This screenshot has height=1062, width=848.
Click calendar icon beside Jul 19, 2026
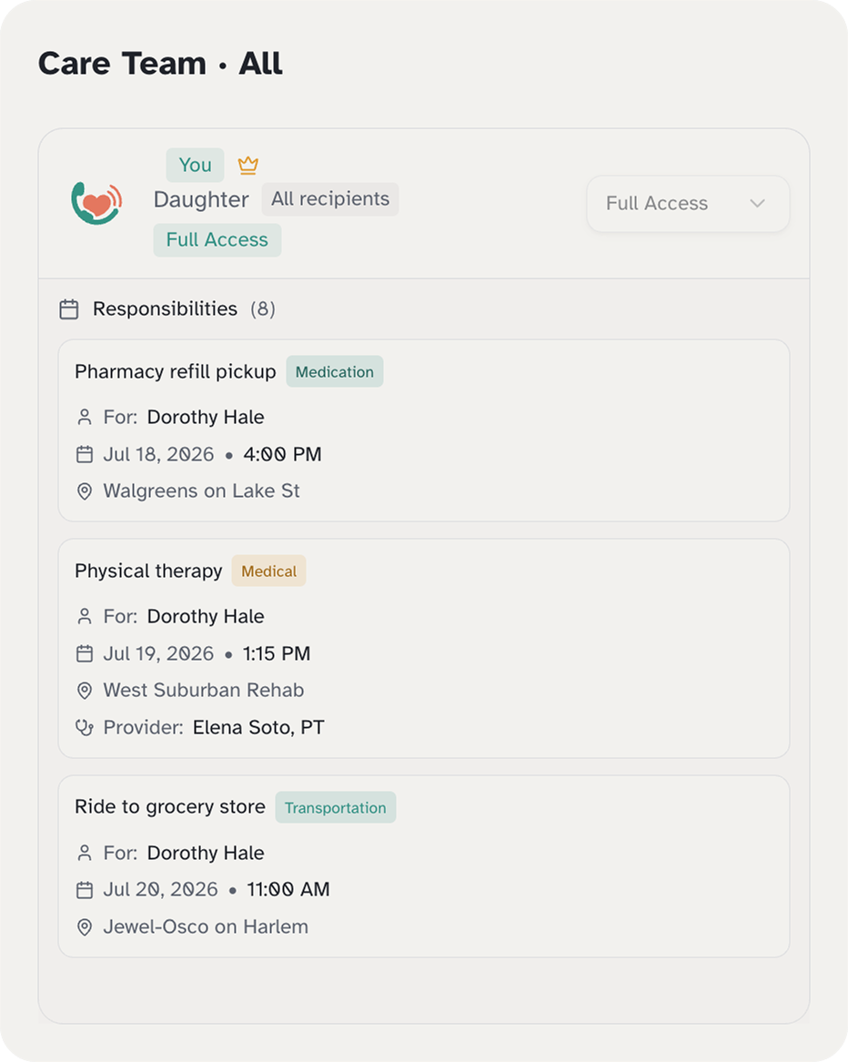[85, 653]
